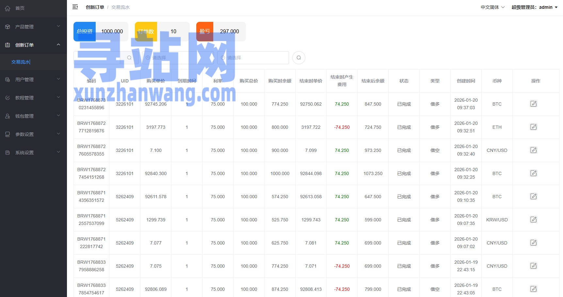The height and width of the screenshot is (297, 563).
Task: Expand the 产品管理 sidebar menu
Action: 33,27
